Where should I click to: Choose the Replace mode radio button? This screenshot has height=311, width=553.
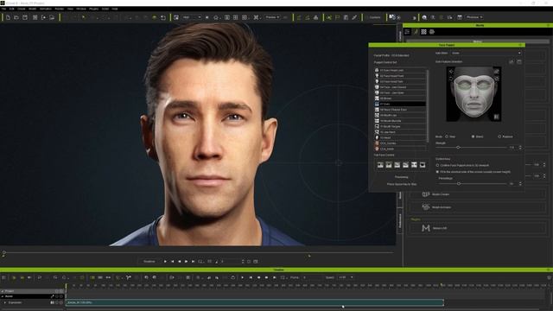(x=499, y=136)
